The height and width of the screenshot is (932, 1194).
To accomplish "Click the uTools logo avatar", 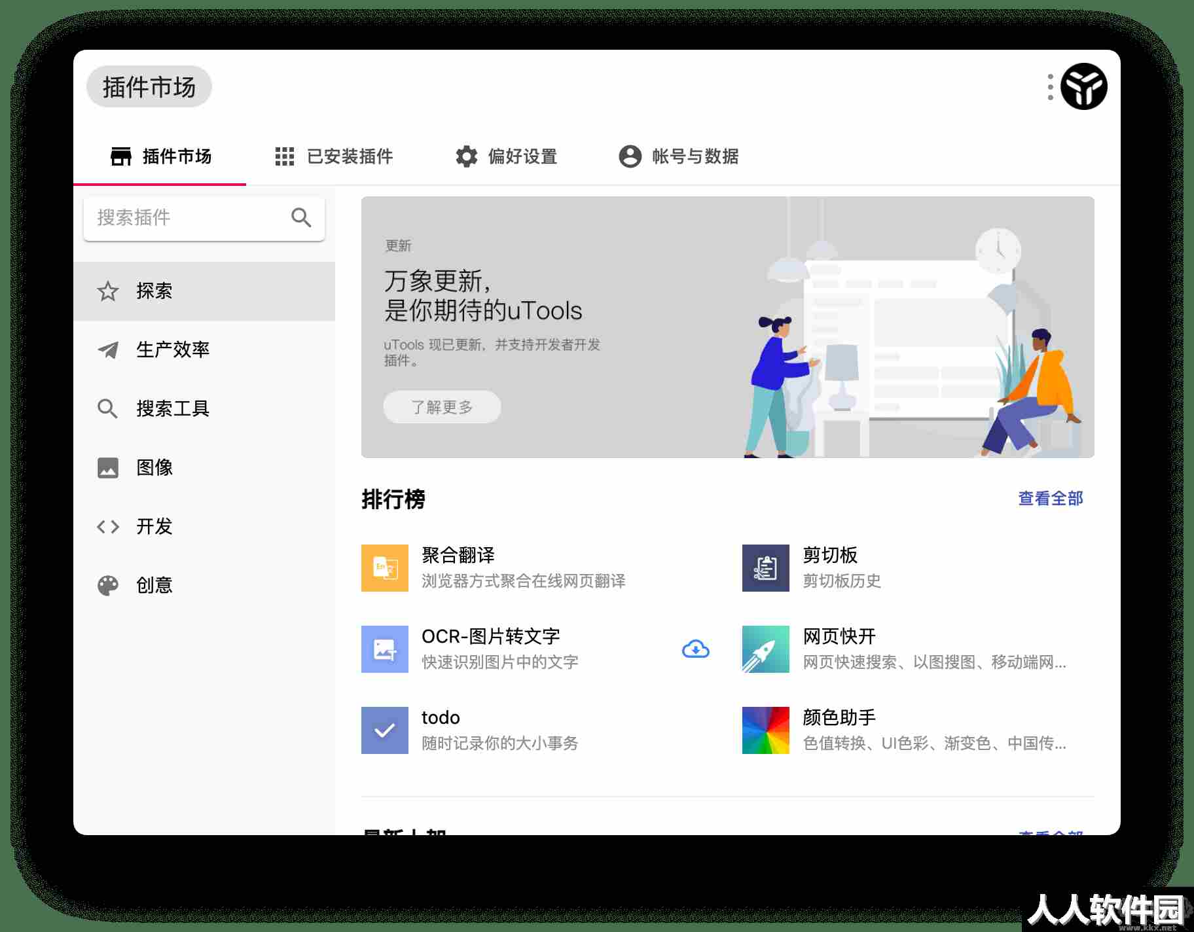I will pyautogui.click(x=1083, y=86).
